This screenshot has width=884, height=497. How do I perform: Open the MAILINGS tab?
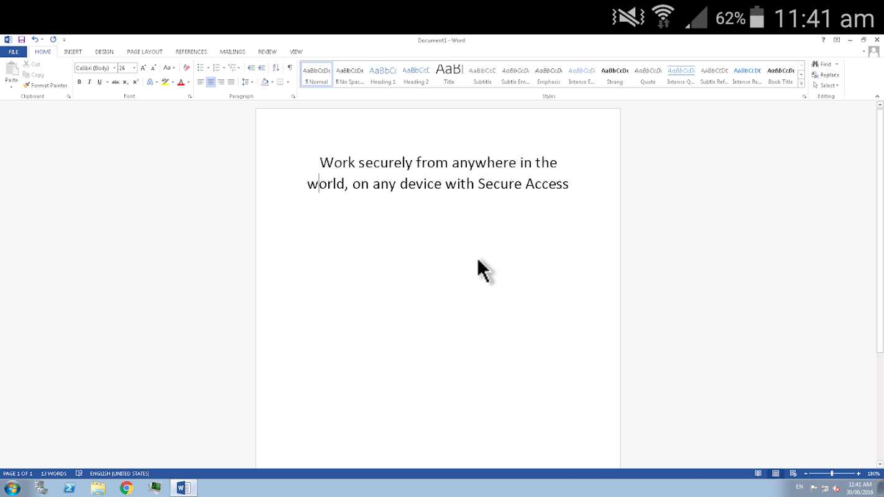click(233, 52)
